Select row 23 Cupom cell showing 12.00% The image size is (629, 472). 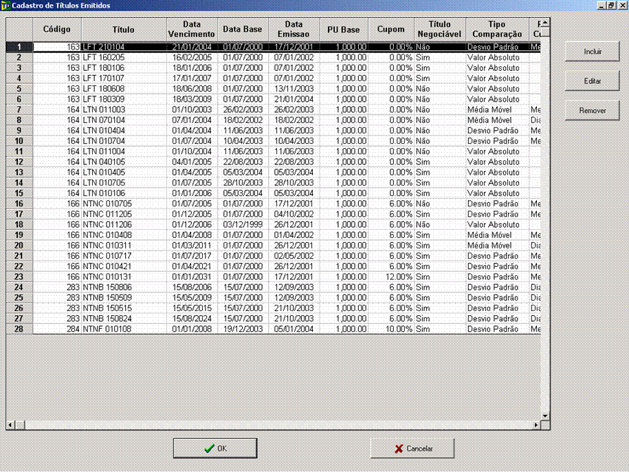coord(390,277)
